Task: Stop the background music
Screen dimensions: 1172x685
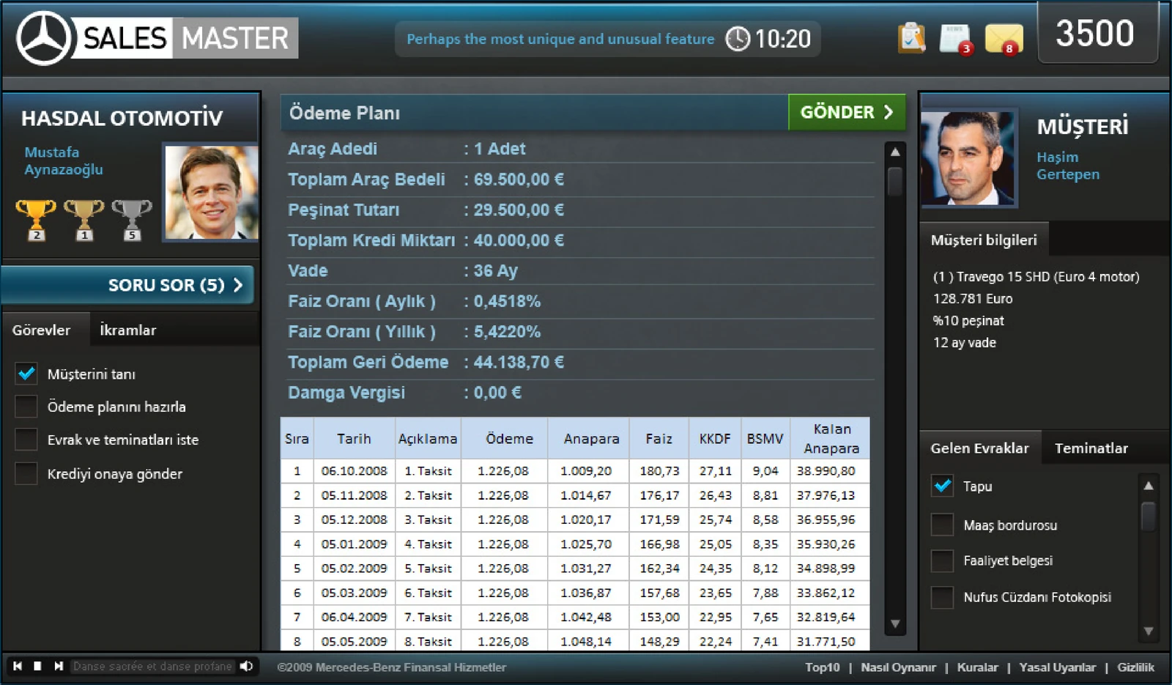Action: tap(37, 666)
